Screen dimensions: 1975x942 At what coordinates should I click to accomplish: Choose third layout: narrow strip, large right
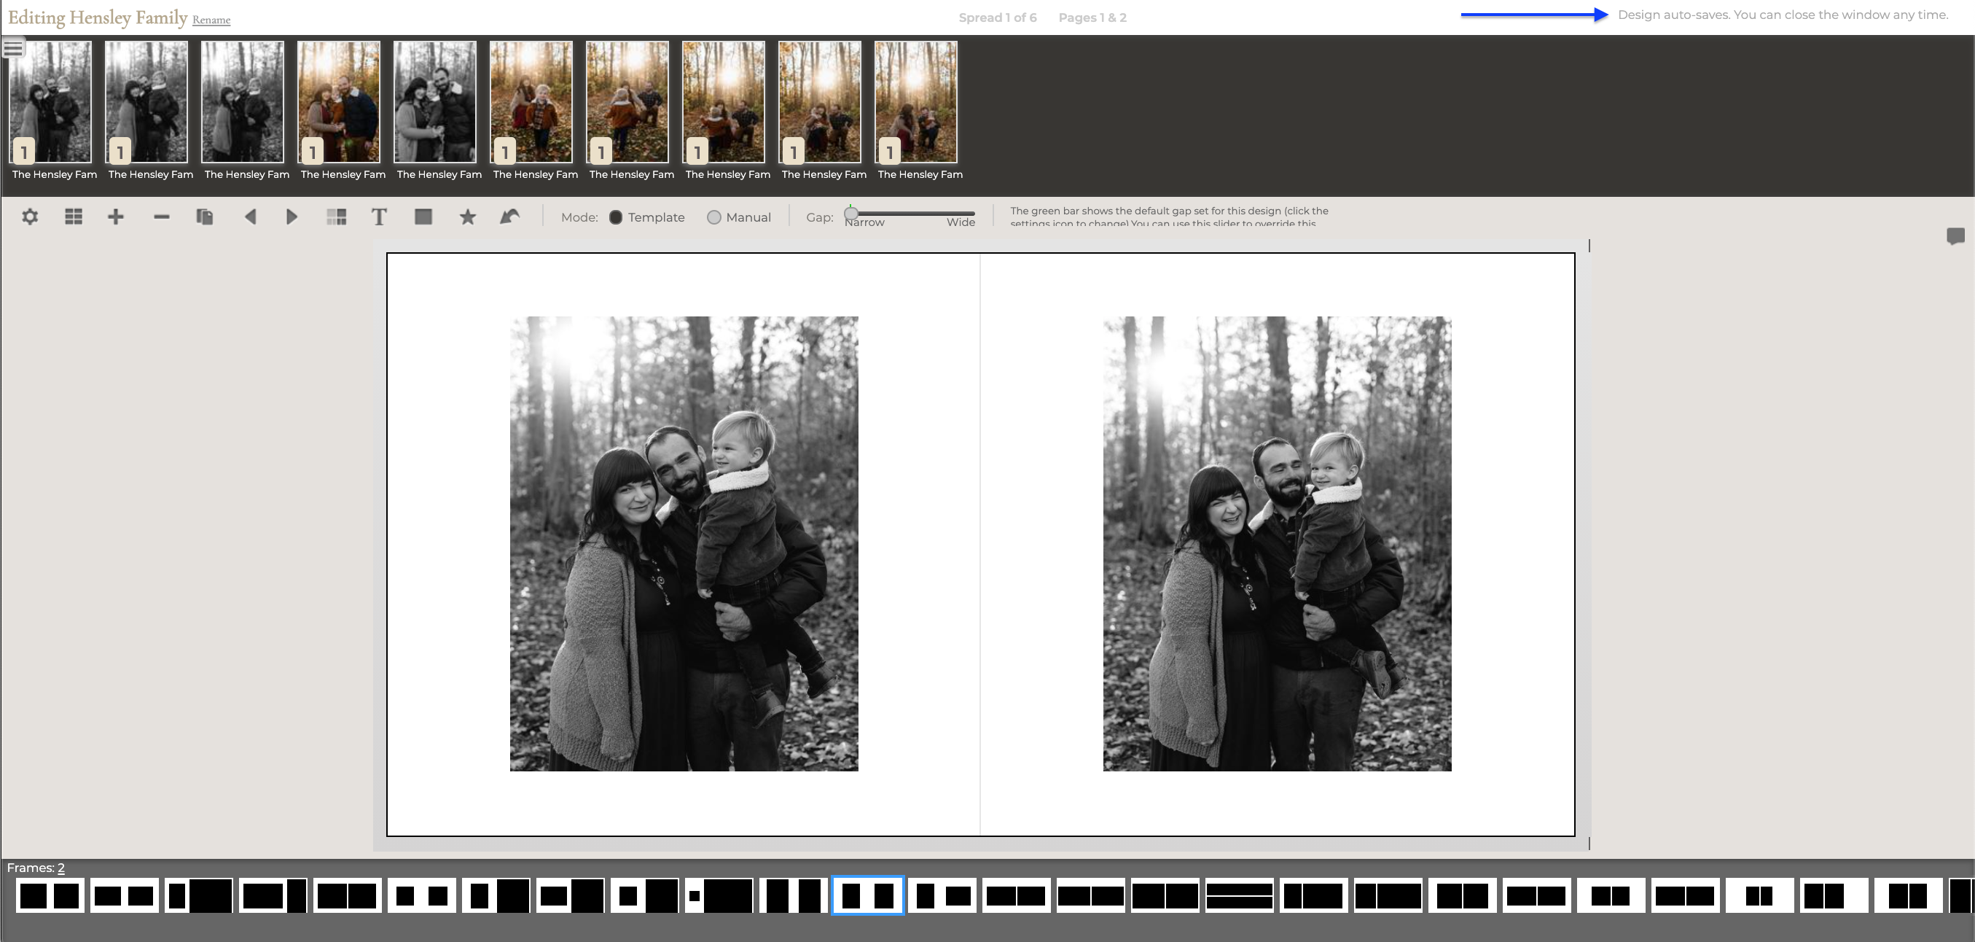[x=198, y=895]
